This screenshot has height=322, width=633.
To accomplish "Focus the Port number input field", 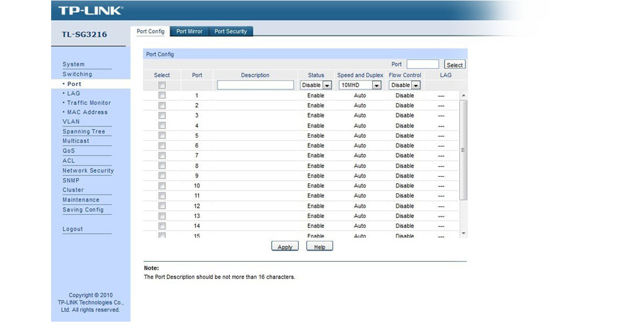I will pos(423,64).
